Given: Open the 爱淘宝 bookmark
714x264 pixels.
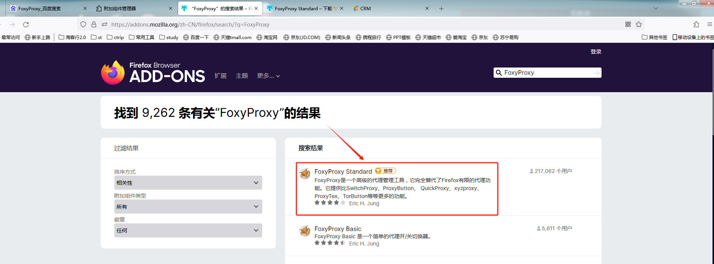Looking at the screenshot, I should (456, 37).
